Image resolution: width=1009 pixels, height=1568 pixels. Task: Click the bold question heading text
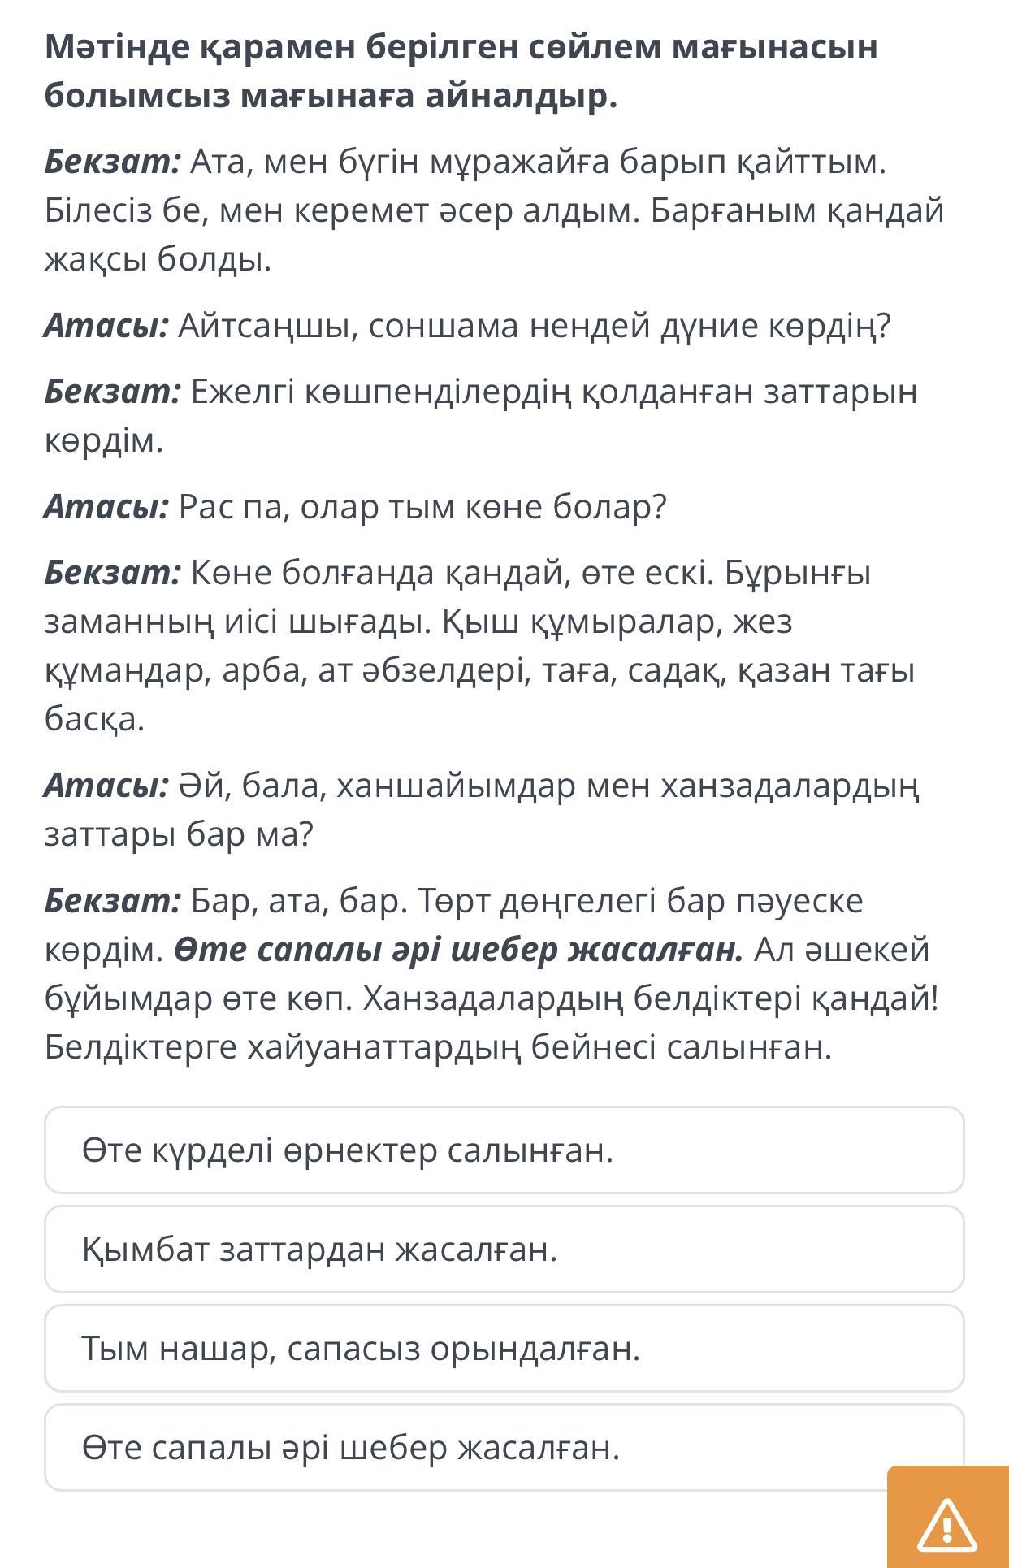point(461,71)
